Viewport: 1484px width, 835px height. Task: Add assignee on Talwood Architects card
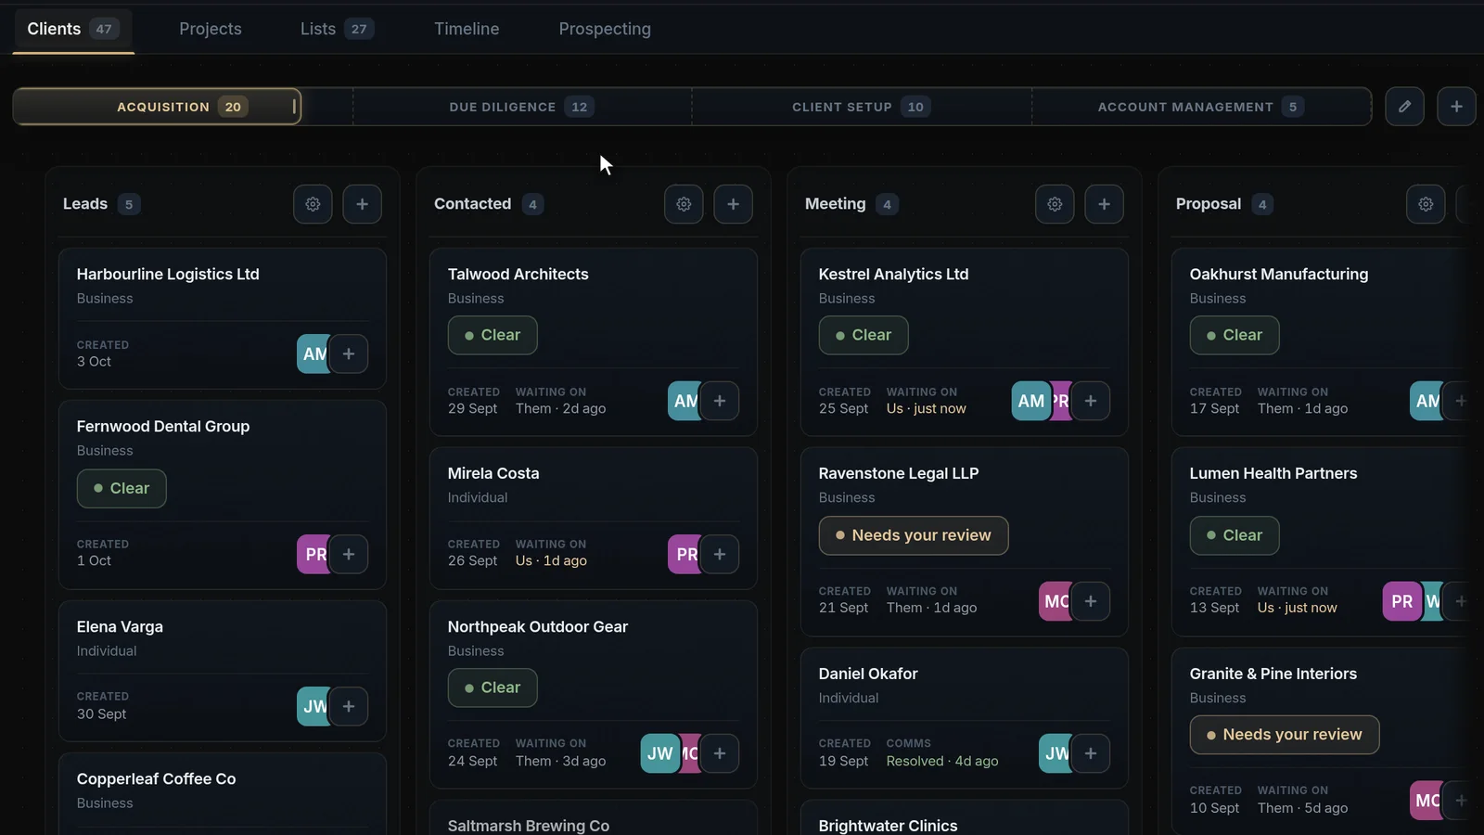720,401
